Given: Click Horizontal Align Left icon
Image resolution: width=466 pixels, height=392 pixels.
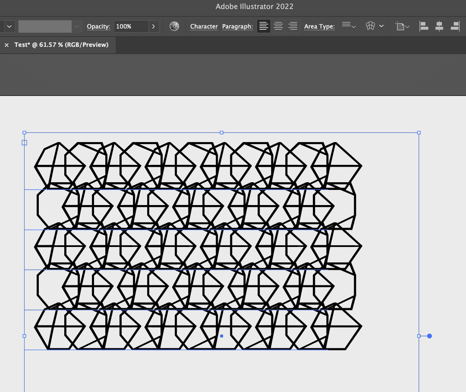Looking at the screenshot, I should 424,26.
